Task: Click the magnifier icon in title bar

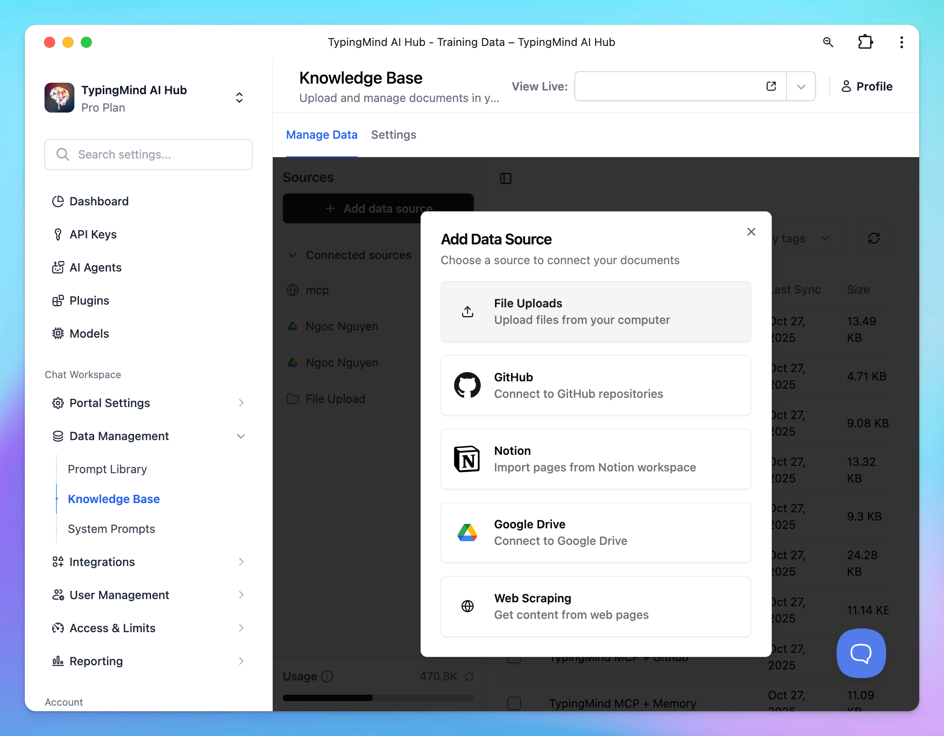Action: pyautogui.click(x=828, y=42)
